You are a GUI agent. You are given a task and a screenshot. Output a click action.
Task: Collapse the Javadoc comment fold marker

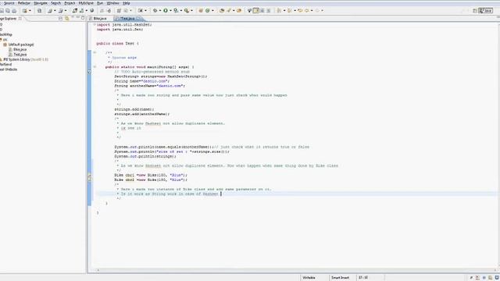tap(95, 52)
